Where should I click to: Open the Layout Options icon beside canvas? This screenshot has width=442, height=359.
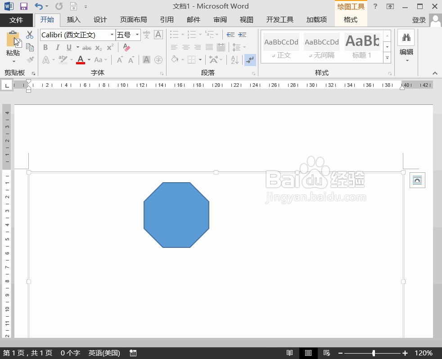point(417,180)
